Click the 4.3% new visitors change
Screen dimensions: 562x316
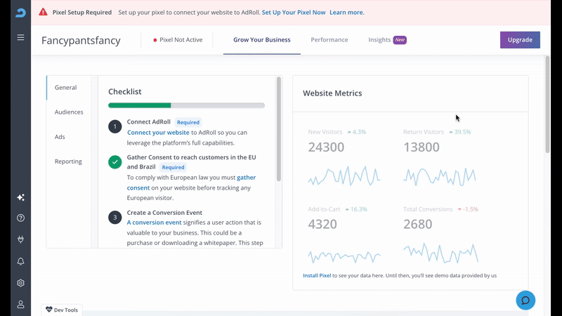click(x=357, y=132)
